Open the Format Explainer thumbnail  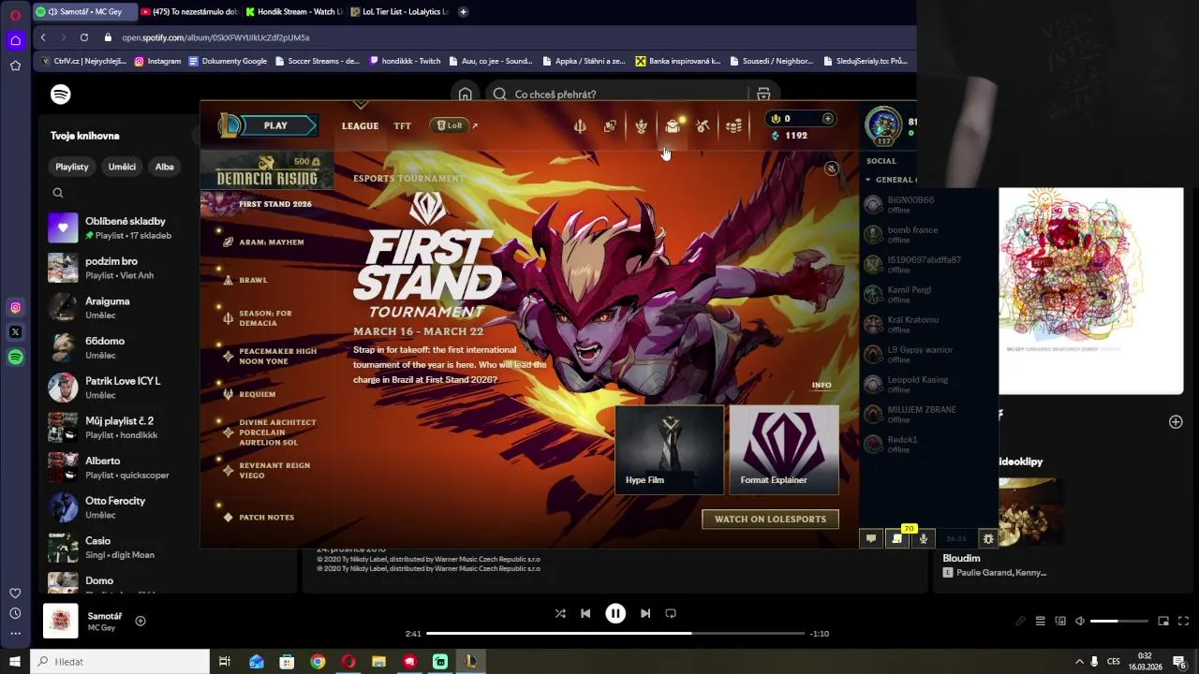pos(783,449)
